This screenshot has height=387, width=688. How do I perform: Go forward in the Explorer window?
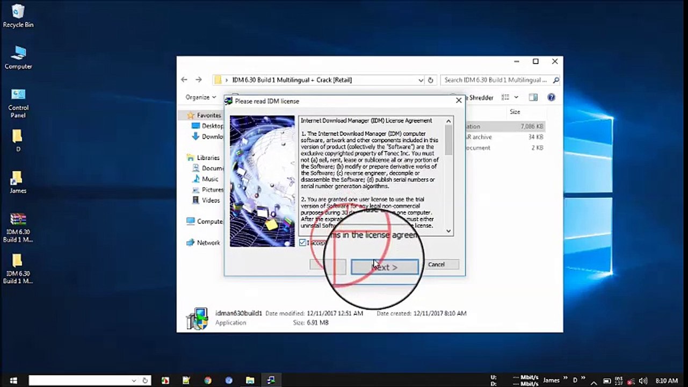pyautogui.click(x=199, y=80)
